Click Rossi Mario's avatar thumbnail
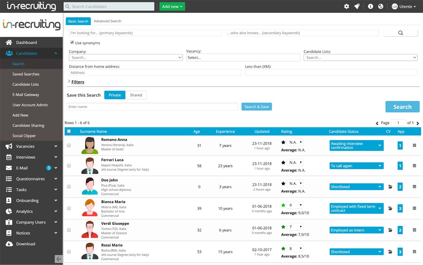 [x=90, y=251]
